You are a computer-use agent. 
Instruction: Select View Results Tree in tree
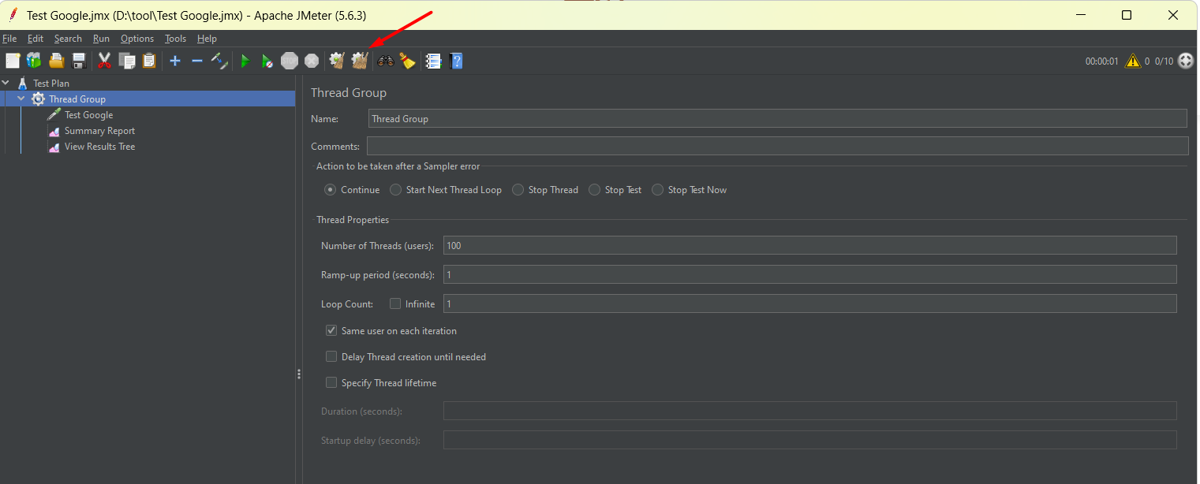(99, 147)
